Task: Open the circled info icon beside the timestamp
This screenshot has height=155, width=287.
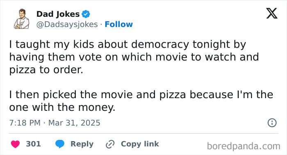Action: tap(272, 123)
